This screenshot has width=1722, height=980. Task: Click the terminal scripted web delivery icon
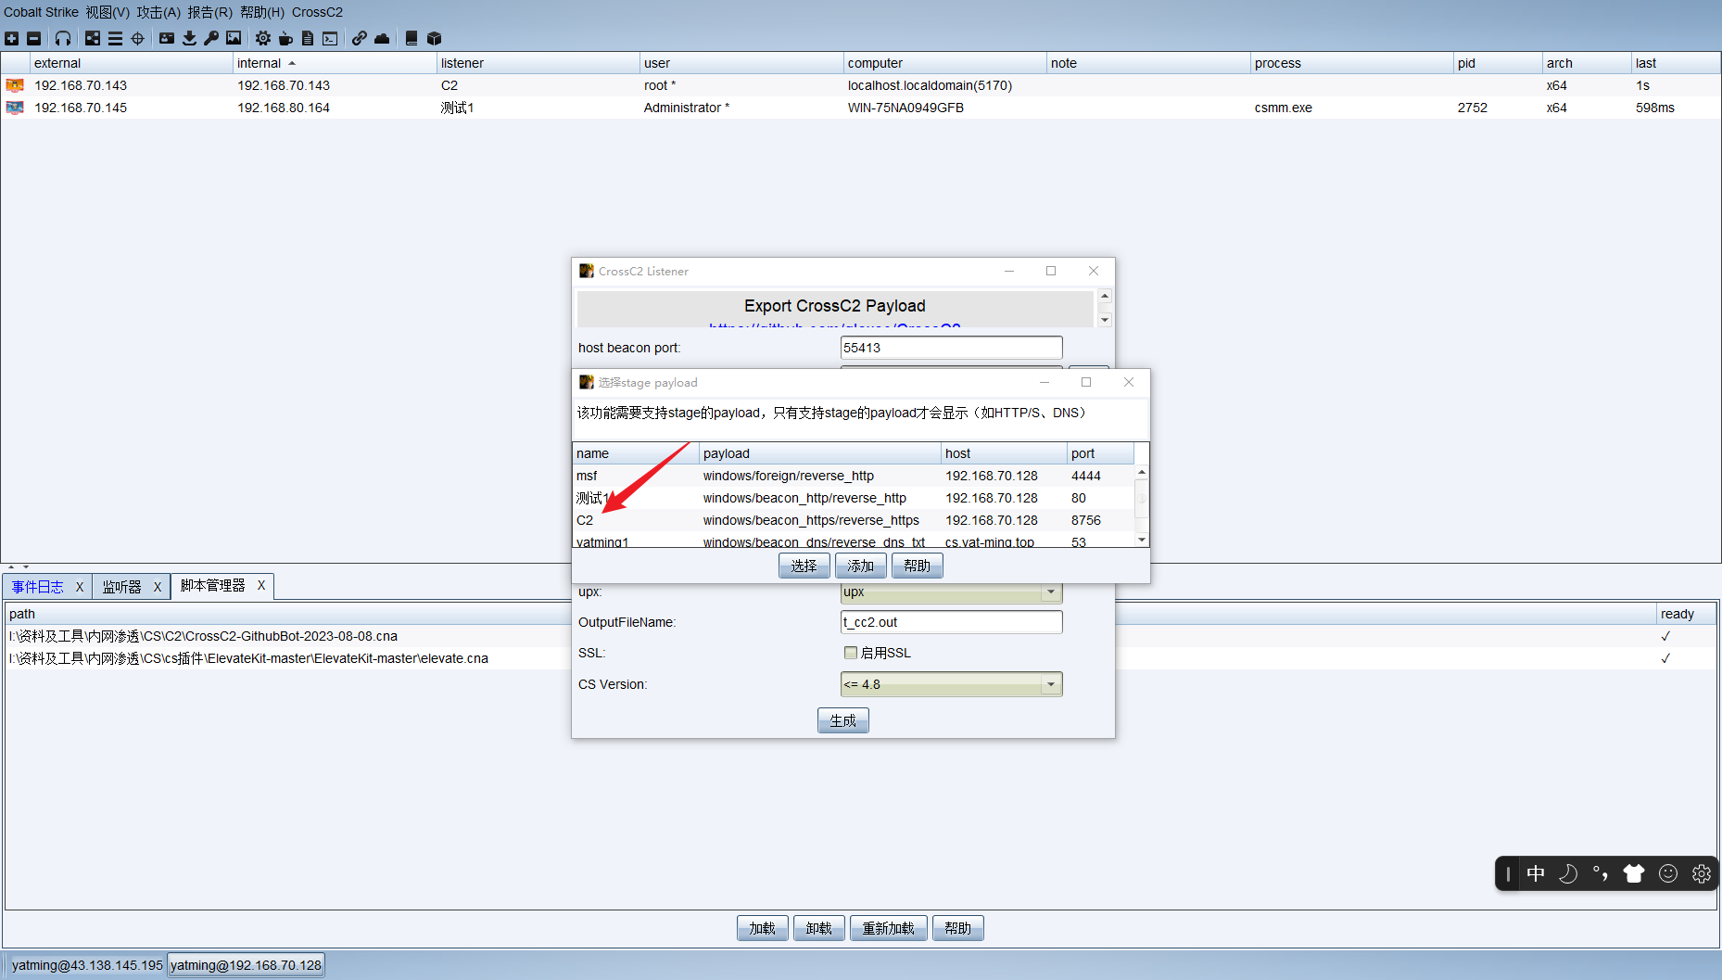pos(330,38)
